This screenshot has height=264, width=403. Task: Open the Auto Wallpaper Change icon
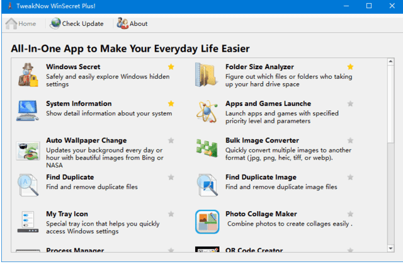tap(28, 151)
